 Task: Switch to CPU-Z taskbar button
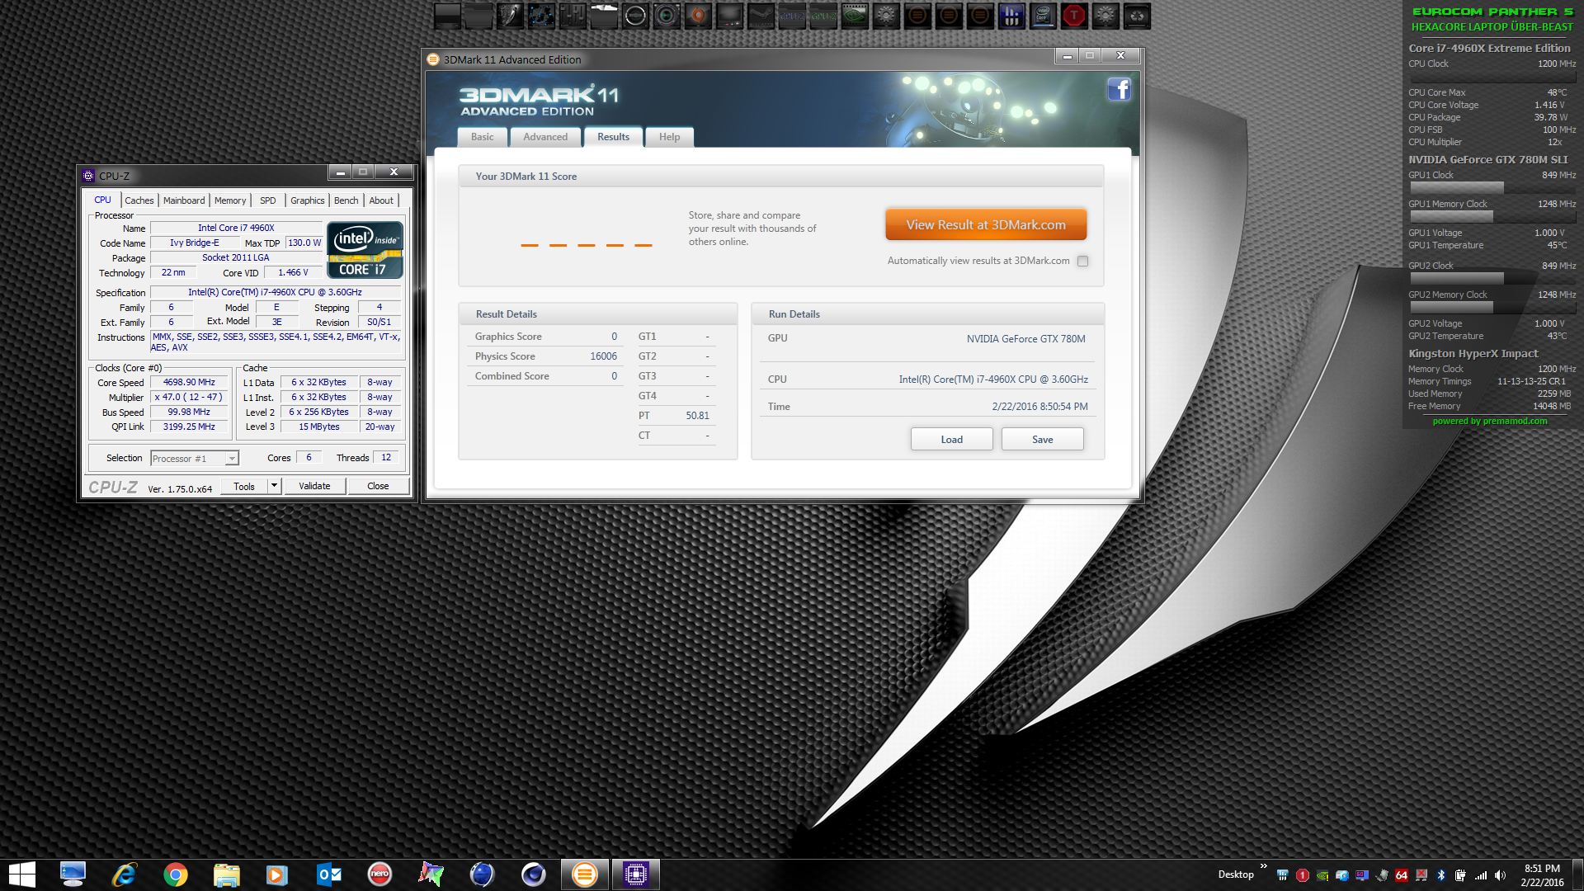(x=635, y=874)
